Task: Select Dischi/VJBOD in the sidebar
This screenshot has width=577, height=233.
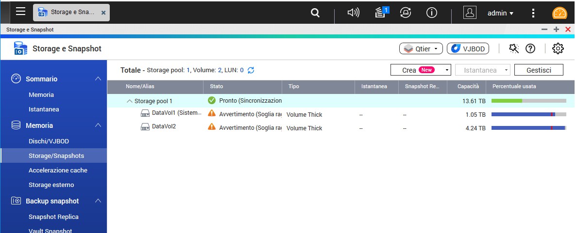Action: [x=49, y=141]
